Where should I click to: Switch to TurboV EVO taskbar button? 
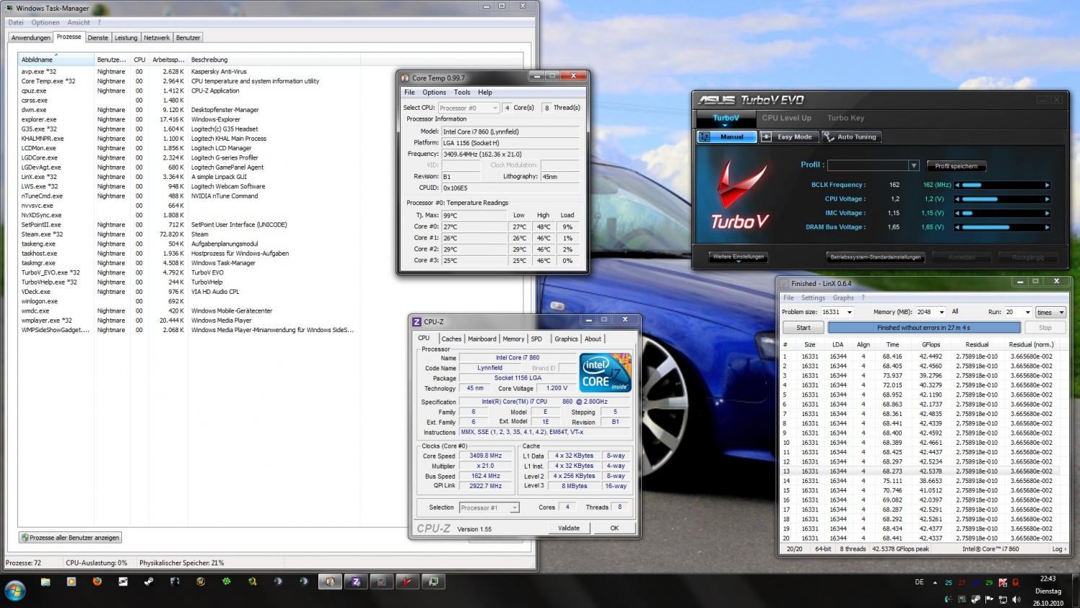[x=408, y=582]
